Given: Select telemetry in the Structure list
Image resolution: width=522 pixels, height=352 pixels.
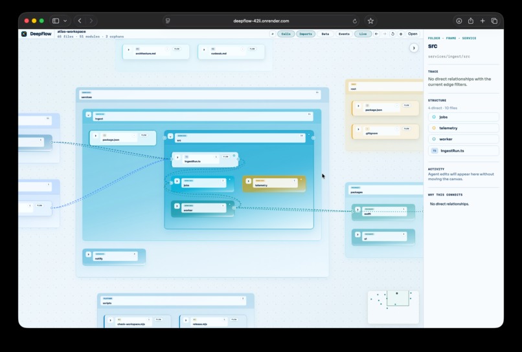Looking at the screenshot, I should click(x=464, y=128).
